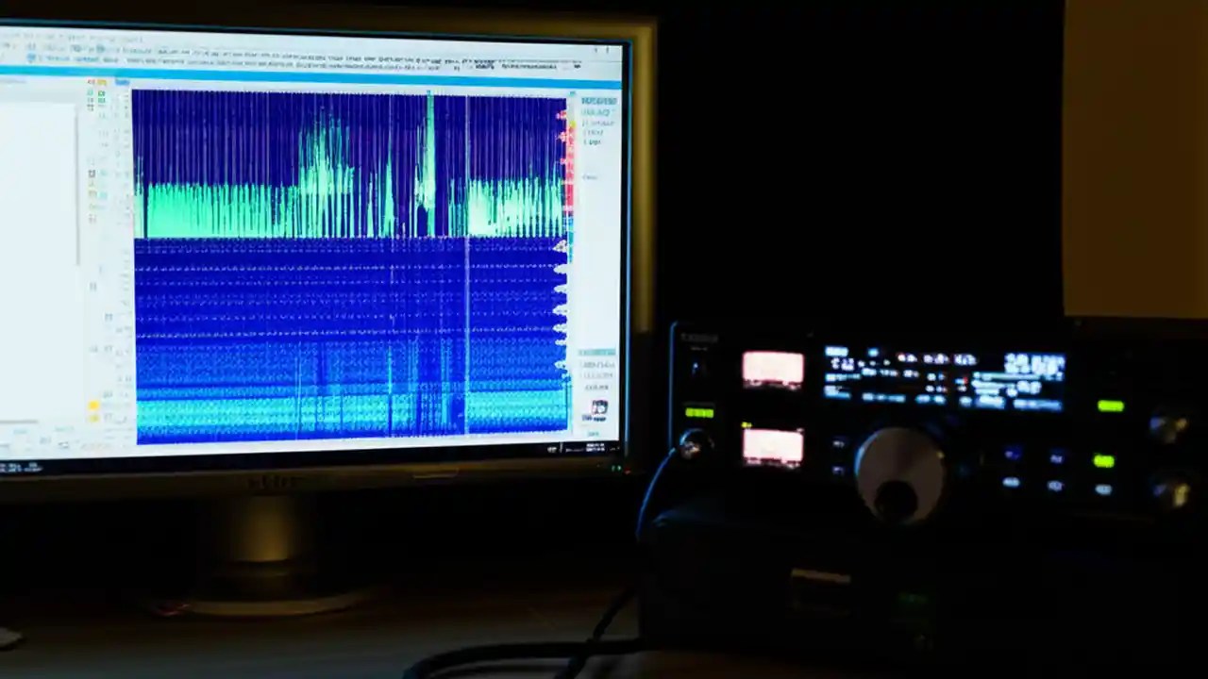
Task: Select the capture icon at top of sidebar
Action: coord(92,82)
